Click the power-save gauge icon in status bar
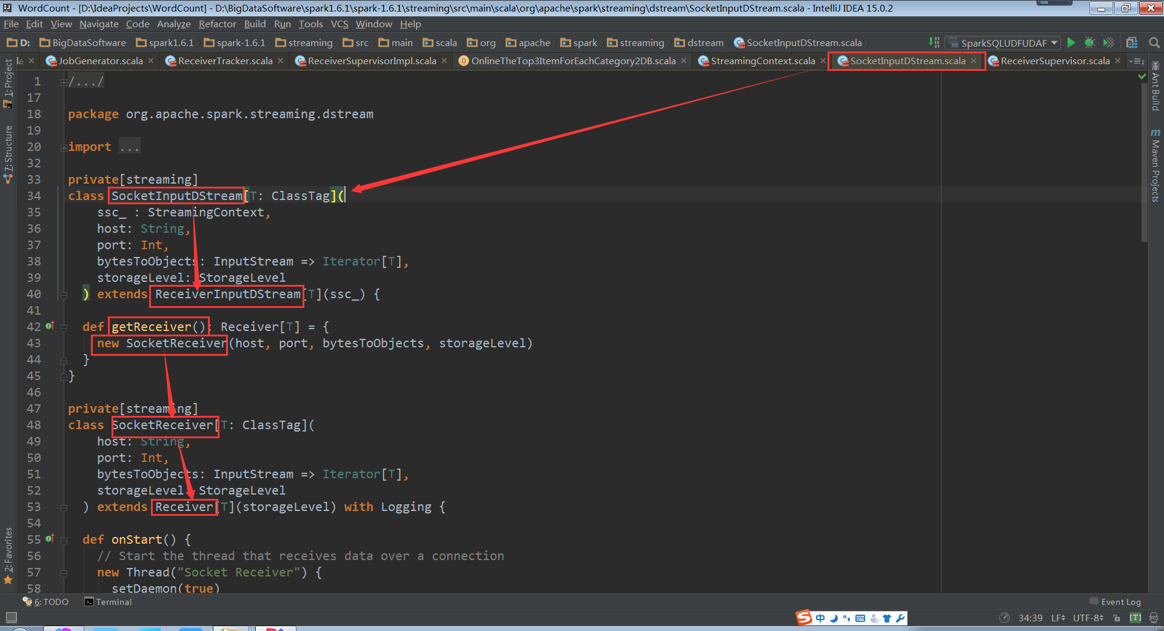Screen dimensions: 1164x631 pos(1005,618)
